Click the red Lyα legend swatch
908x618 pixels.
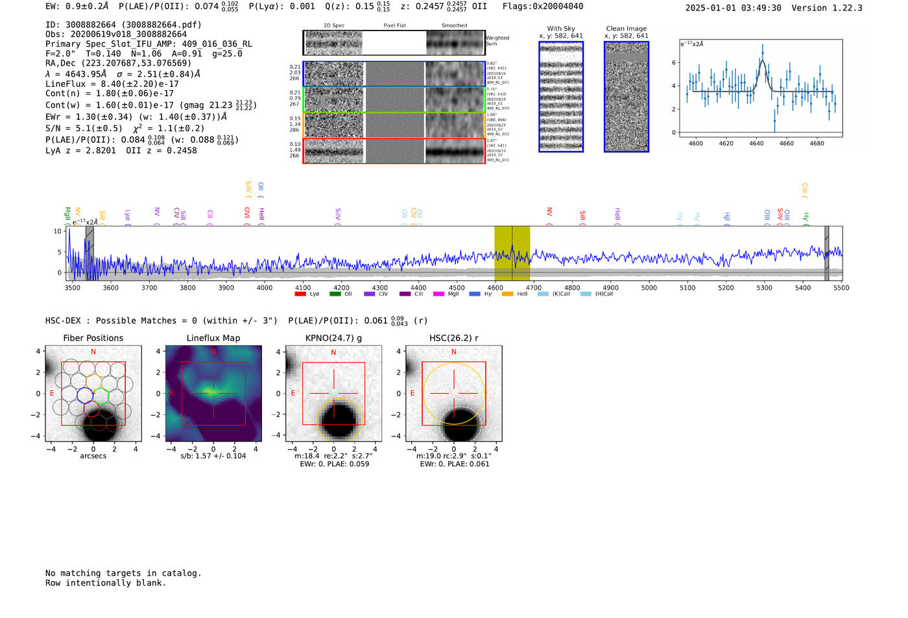(x=300, y=294)
